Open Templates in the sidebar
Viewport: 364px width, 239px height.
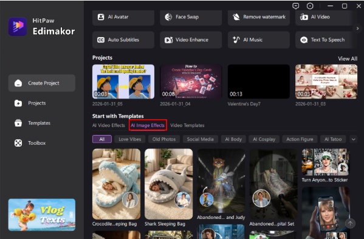tap(42, 123)
